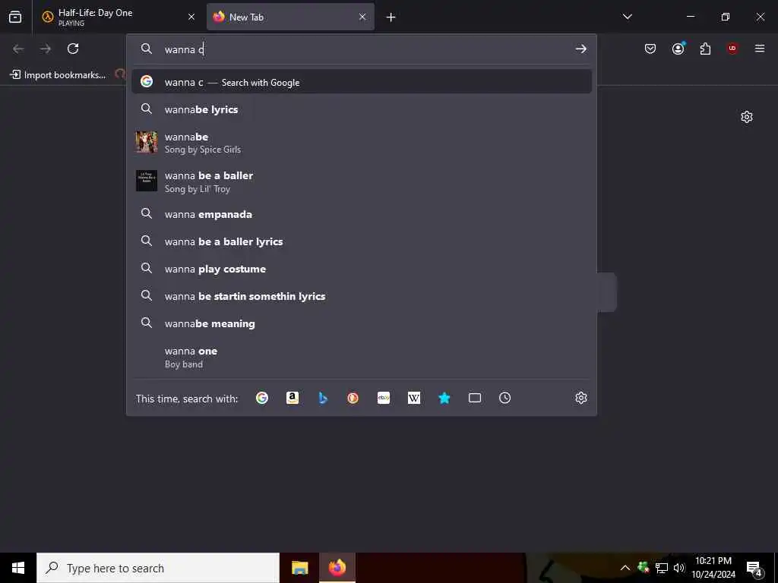Search this time with Google icon
The height and width of the screenshot is (583, 778).
coord(262,398)
